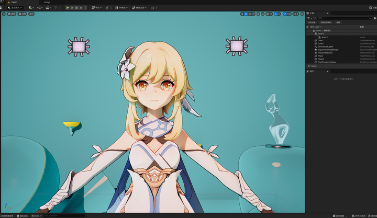
Task: Open the Outliner filter dropdown
Action: [309, 18]
